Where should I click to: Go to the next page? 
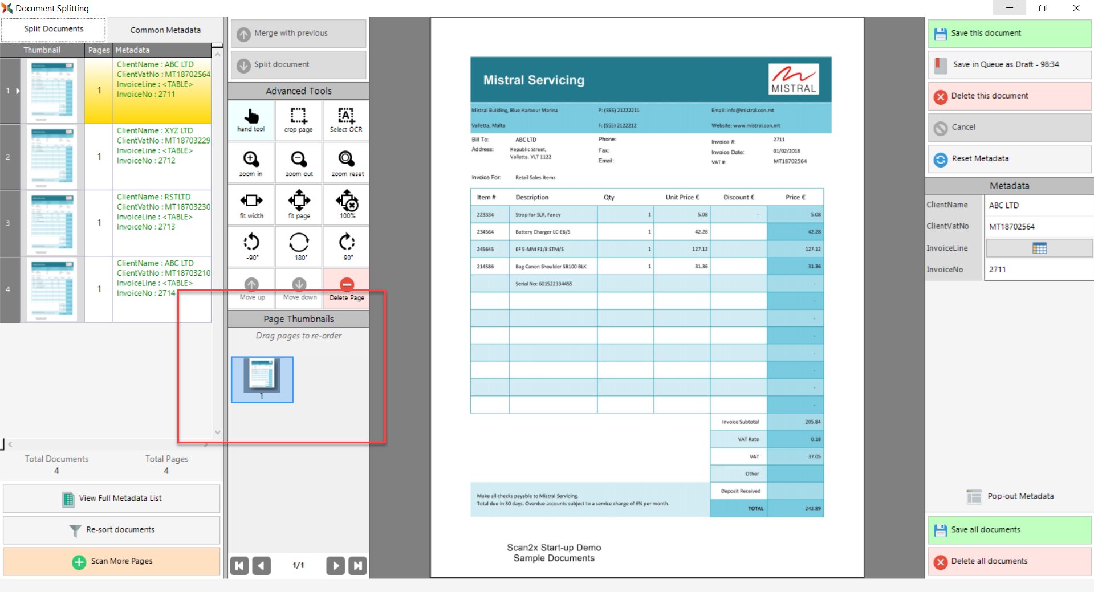pos(335,565)
